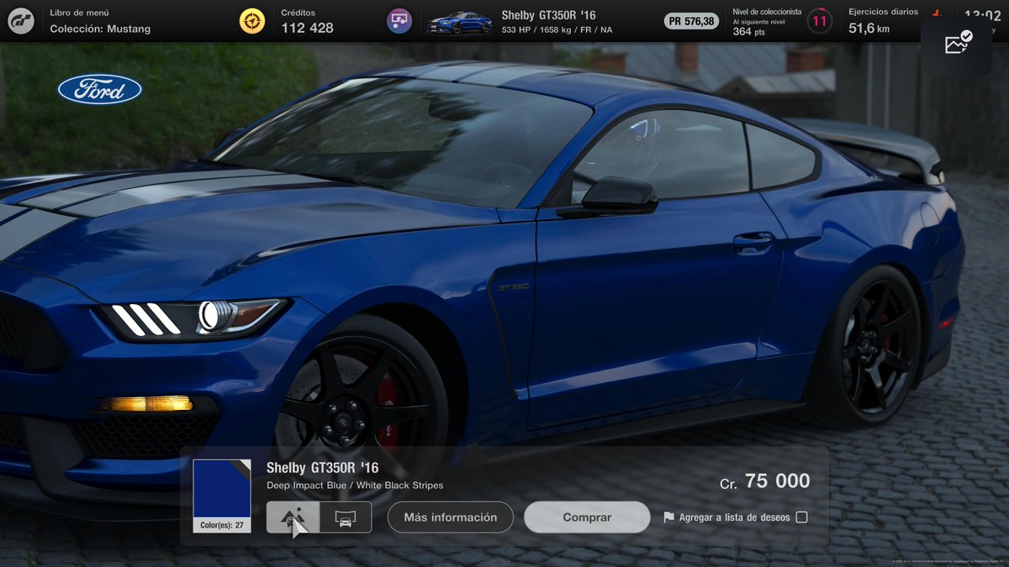Click the wishlist flag icon
The image size is (1009, 567).
coord(669,517)
